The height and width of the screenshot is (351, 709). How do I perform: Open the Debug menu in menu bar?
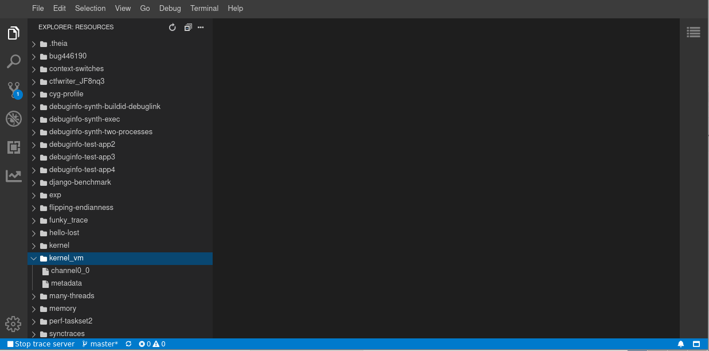[x=170, y=8]
